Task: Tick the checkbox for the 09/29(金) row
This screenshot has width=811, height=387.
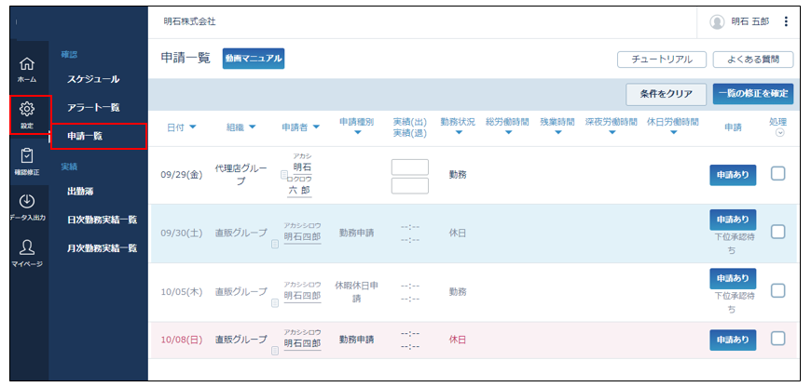Action: click(777, 174)
